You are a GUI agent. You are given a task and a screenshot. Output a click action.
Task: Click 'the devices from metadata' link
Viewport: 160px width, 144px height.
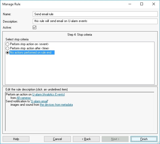pyautogui.click(x=56, y=105)
